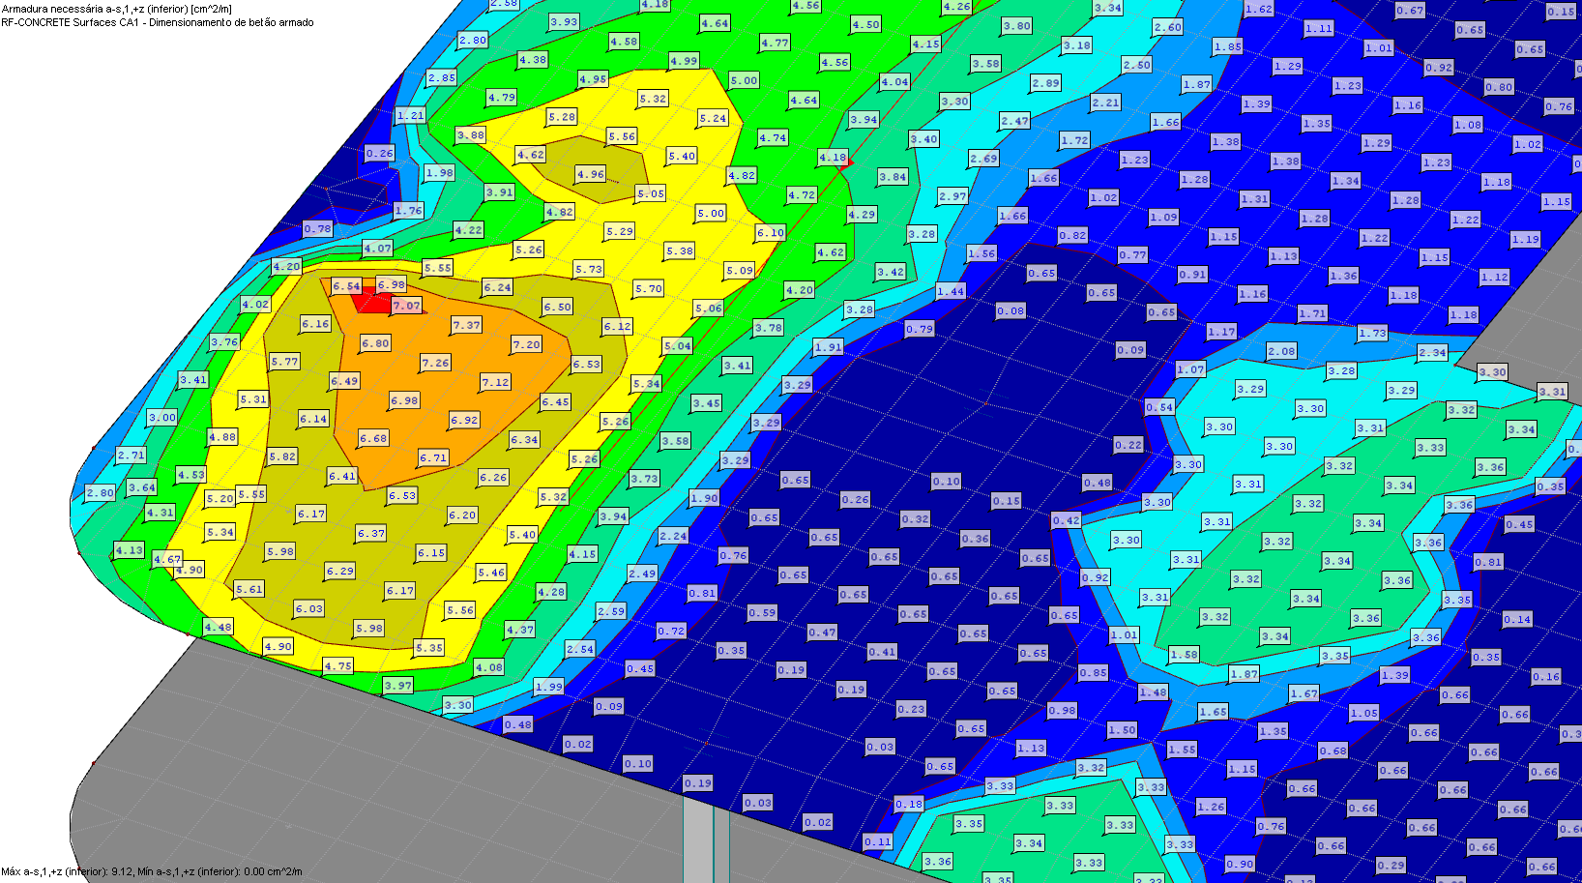This screenshot has height=883, width=1582.
Task: Pick the 5.38 value label
Action: pos(680,250)
